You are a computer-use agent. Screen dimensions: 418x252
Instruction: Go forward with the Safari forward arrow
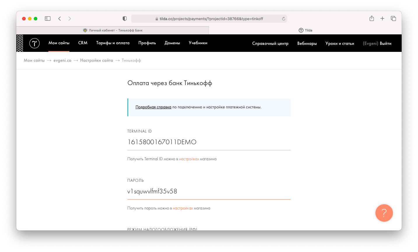tap(70, 19)
